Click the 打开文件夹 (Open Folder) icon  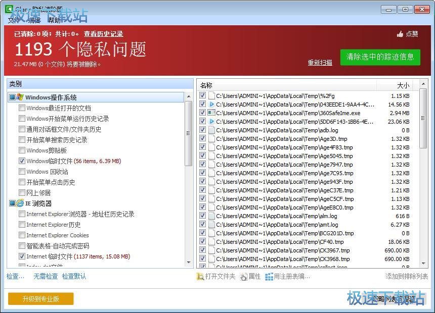[201, 276]
